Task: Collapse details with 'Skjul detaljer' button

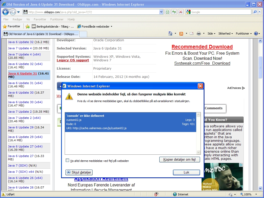Action: coord(79,172)
